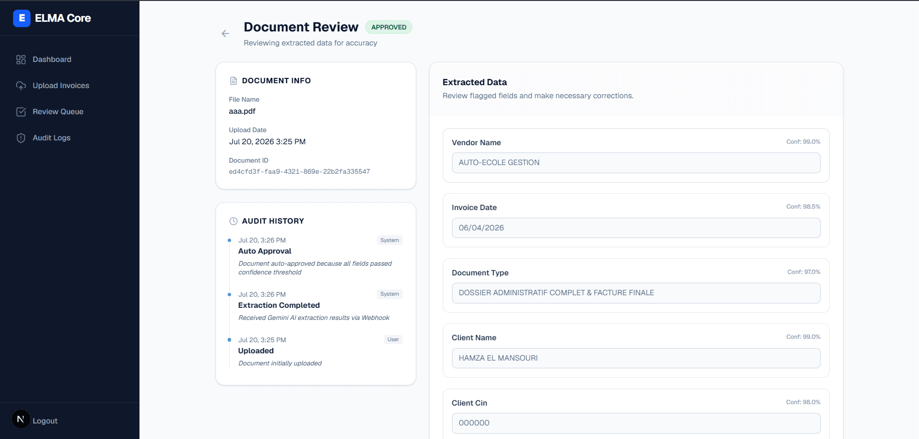Click the N avatar icon near Logout
The width and height of the screenshot is (919, 439).
21,419
